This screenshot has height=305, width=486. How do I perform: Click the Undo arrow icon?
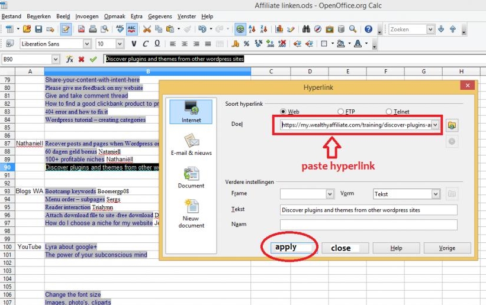[202, 29]
